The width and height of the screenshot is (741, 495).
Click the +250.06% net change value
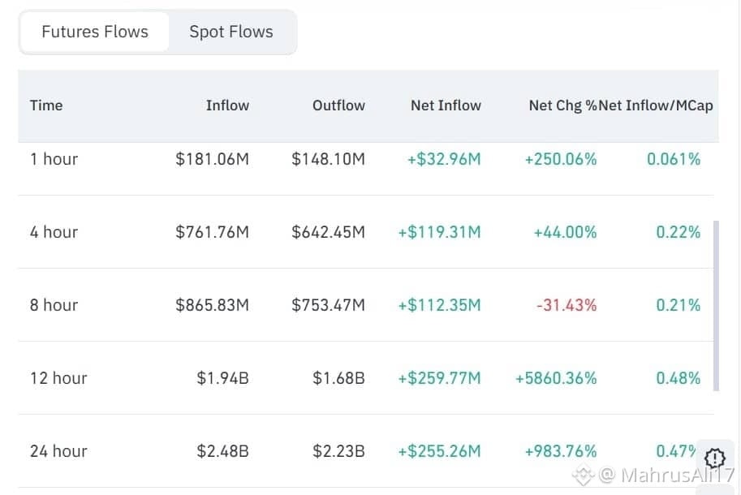click(x=560, y=159)
